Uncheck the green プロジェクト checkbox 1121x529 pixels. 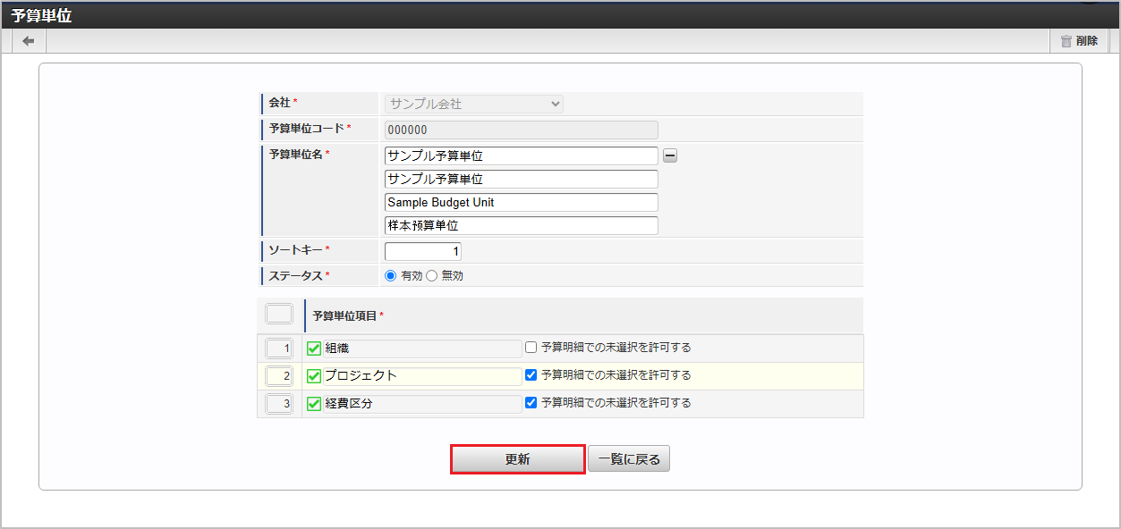coord(314,376)
